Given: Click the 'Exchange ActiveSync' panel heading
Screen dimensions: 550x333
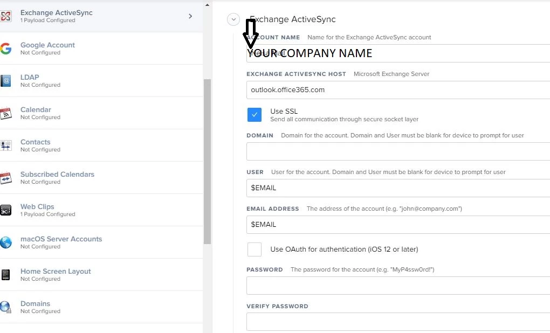Looking at the screenshot, I should tap(293, 19).
